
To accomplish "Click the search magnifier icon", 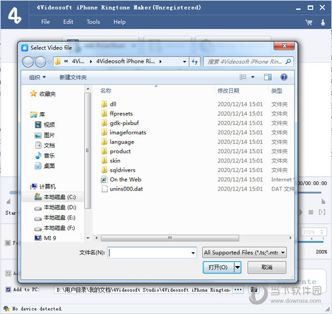I will click(288, 61).
